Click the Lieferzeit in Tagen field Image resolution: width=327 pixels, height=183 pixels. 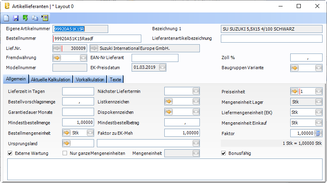[x=78, y=91]
